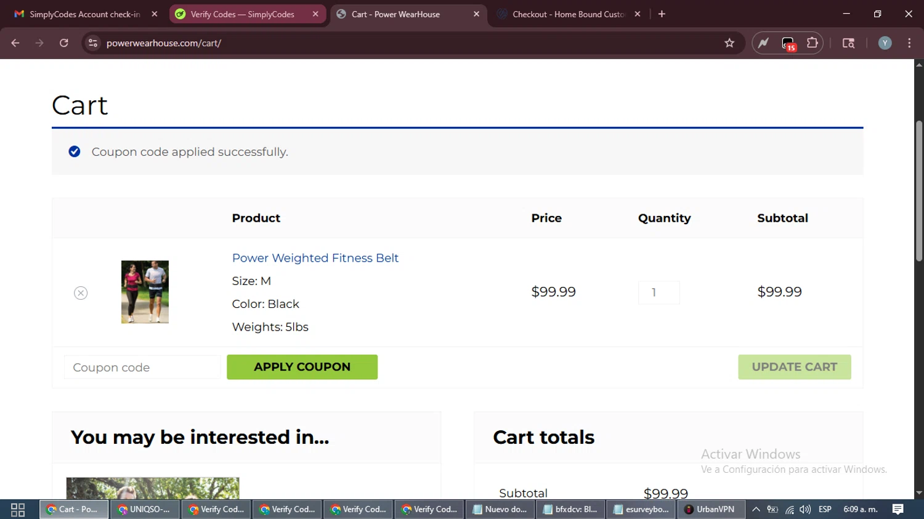Open a new browser tab

(662, 14)
